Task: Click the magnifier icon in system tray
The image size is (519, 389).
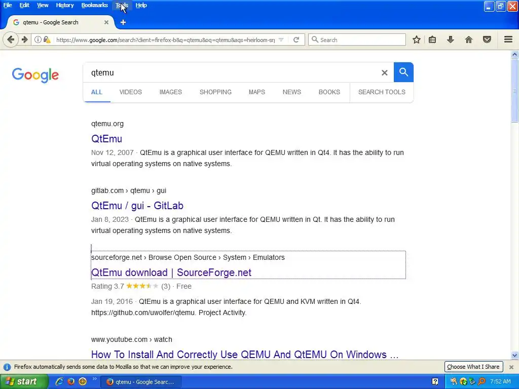Action: pyautogui.click(x=482, y=381)
